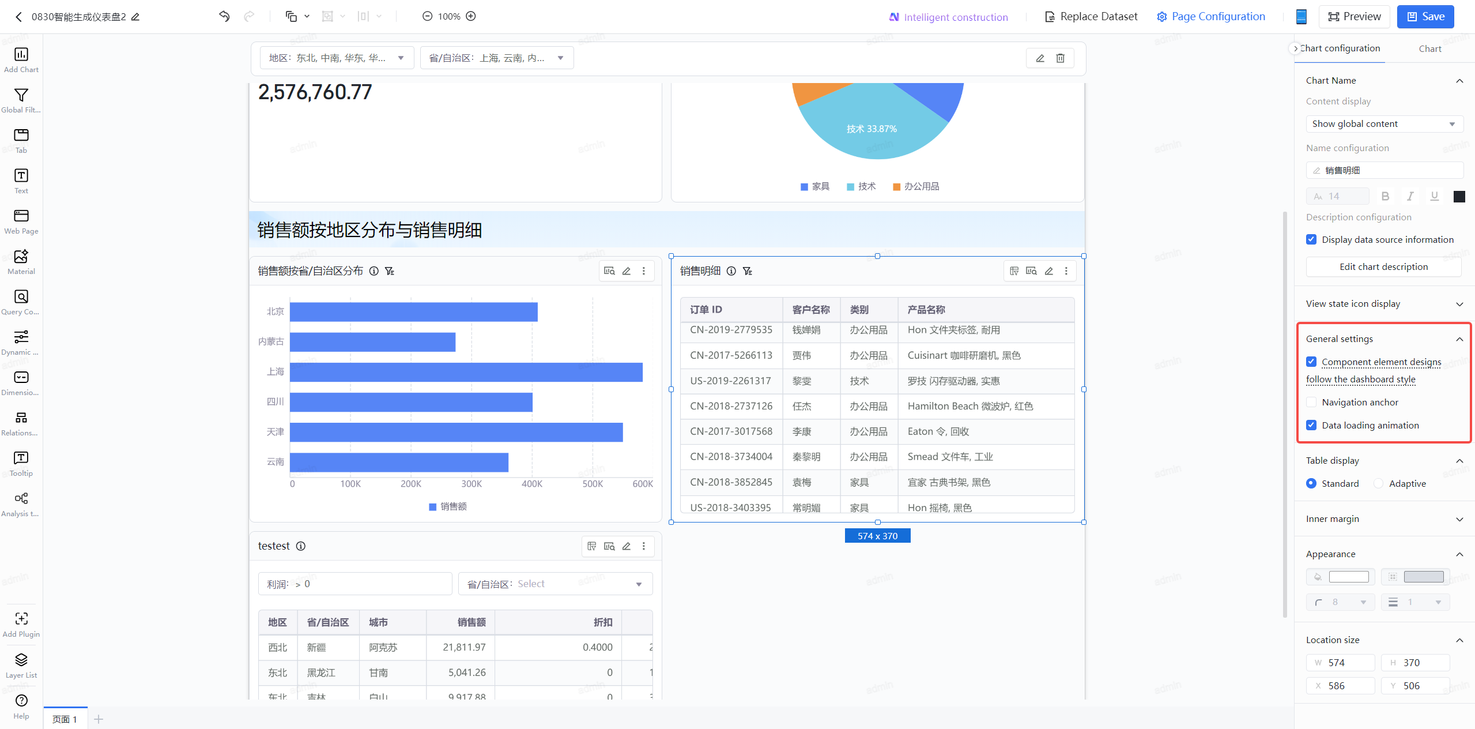Click the undo arrow
Viewport: 1475px width, 729px height.
(224, 16)
